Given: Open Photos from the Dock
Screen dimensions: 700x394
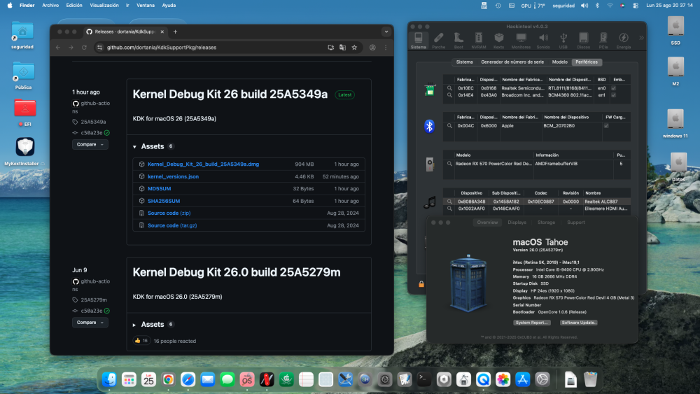Looking at the screenshot, I should click(x=503, y=379).
